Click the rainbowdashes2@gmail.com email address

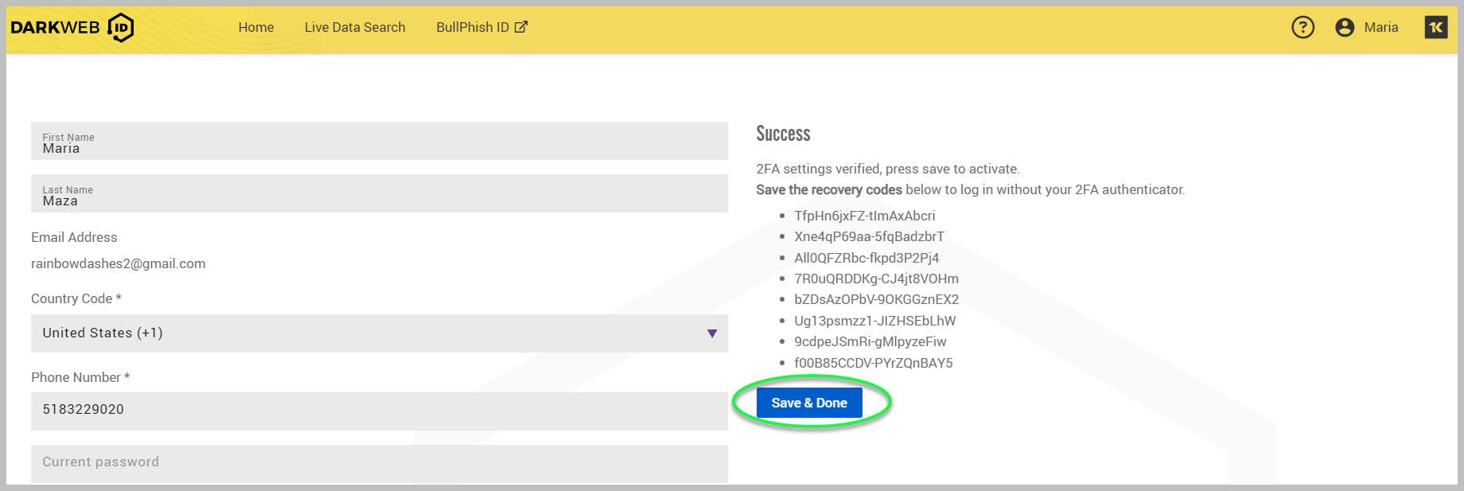coord(119,264)
